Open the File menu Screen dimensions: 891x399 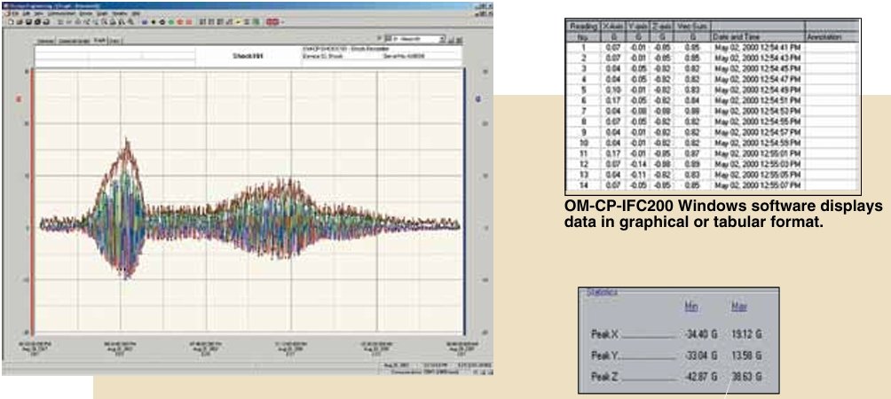[x=16, y=13]
